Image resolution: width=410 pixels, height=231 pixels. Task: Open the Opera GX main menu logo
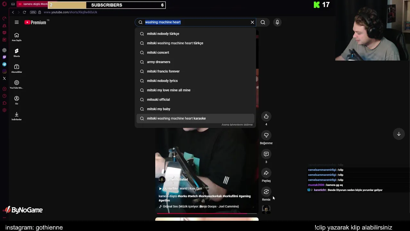[x=4, y=4]
